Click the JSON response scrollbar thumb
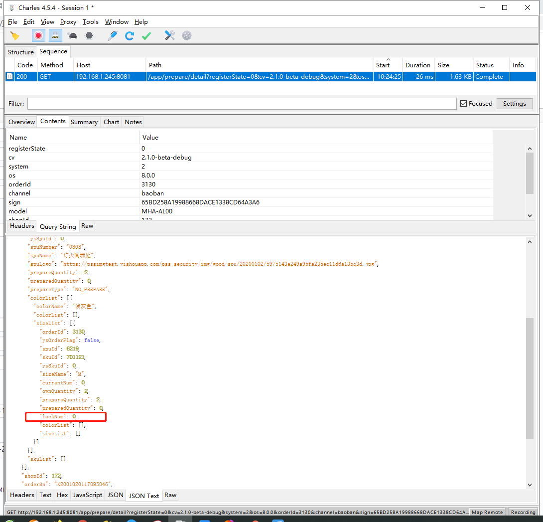This screenshot has width=543, height=522. tap(530, 378)
